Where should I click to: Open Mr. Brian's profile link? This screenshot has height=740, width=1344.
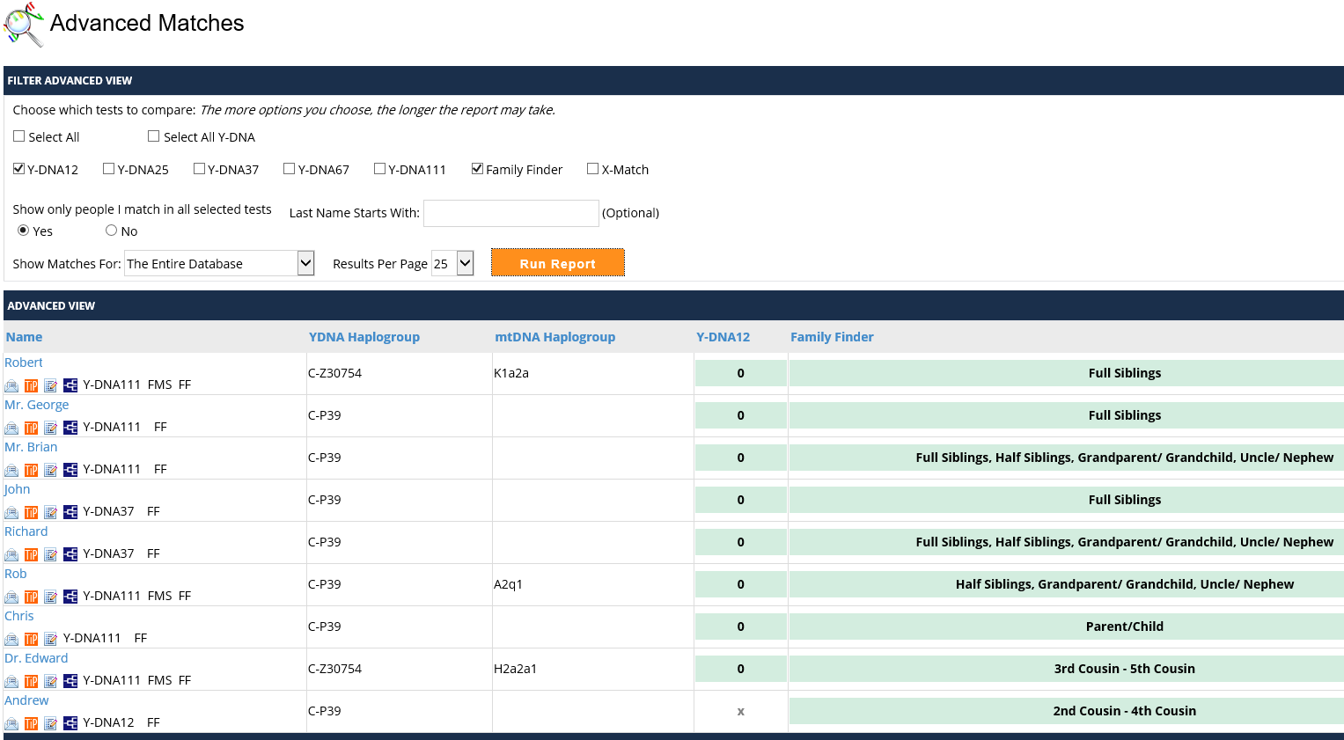(x=30, y=446)
